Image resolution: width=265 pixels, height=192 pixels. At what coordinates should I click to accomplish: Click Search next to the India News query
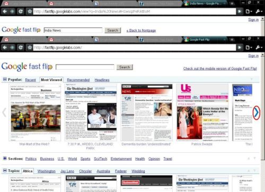click(x=113, y=30)
